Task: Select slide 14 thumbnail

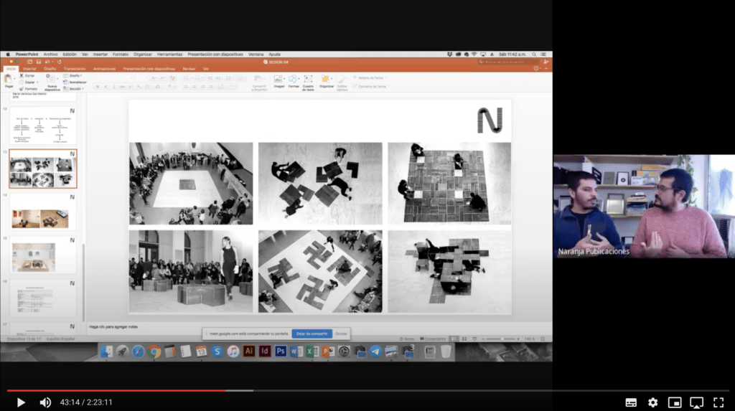Action: 42,212
